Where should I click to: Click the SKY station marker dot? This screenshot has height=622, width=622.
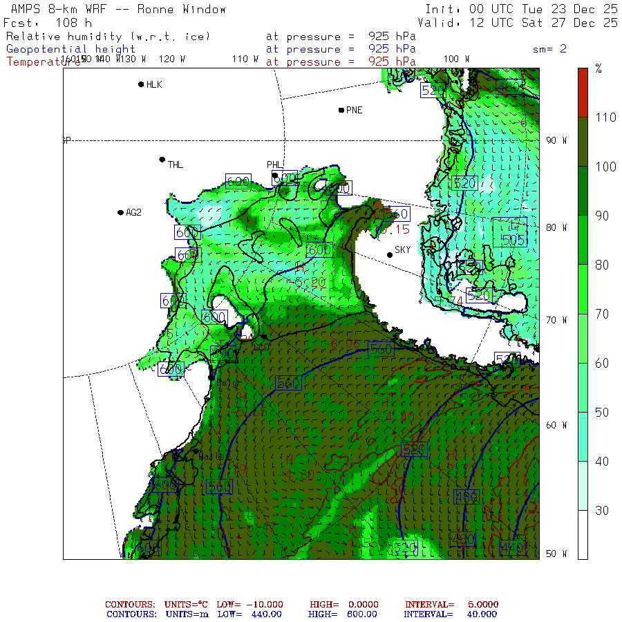point(390,254)
